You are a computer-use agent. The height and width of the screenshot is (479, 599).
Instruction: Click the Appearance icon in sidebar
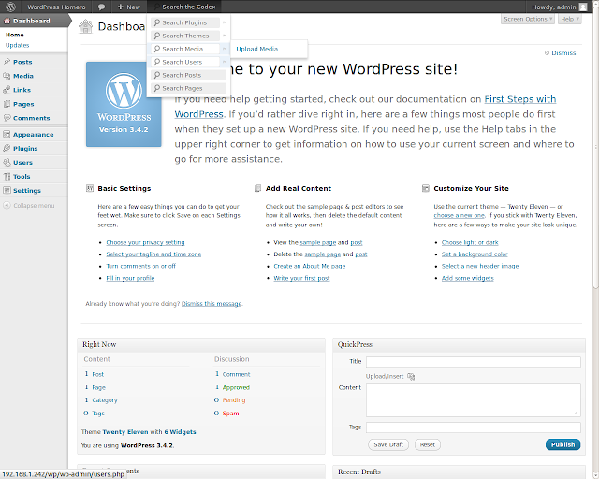7,134
